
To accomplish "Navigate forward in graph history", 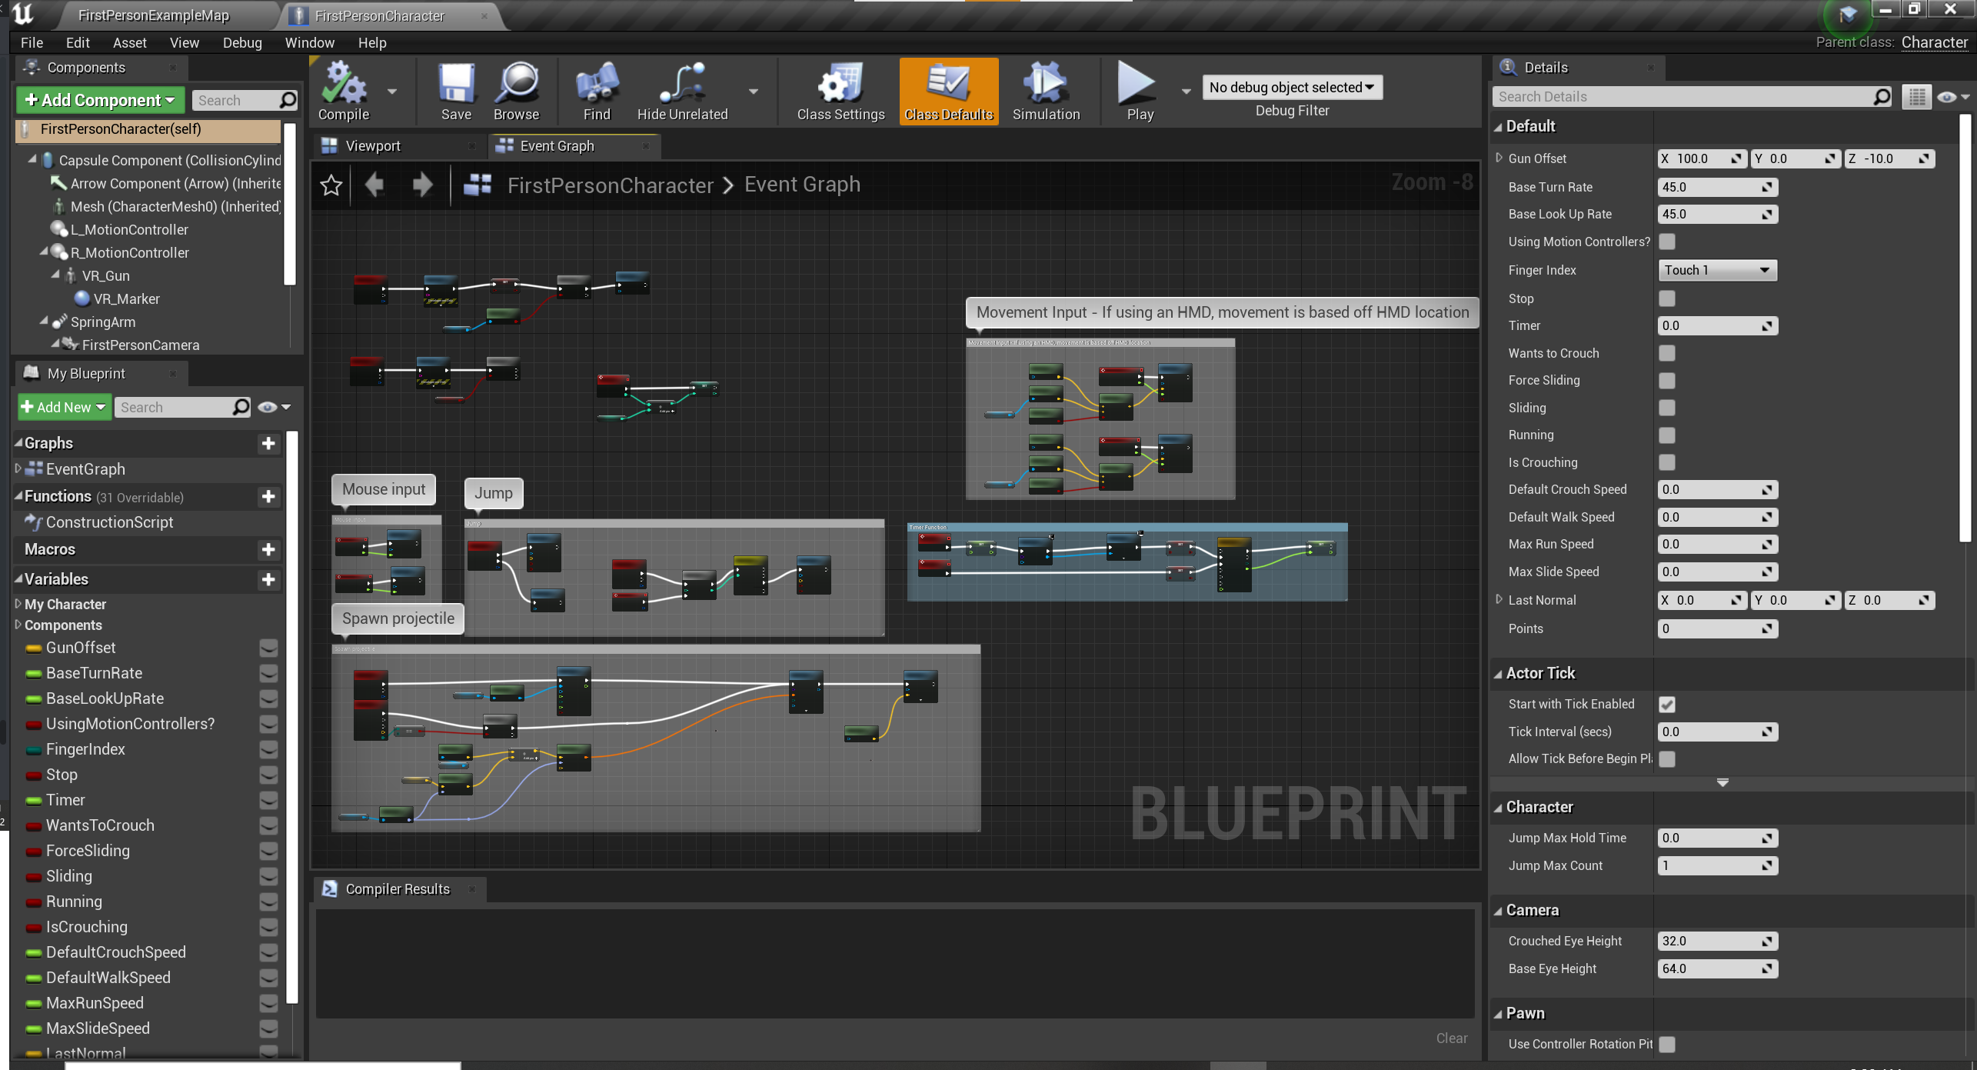I will coord(422,185).
